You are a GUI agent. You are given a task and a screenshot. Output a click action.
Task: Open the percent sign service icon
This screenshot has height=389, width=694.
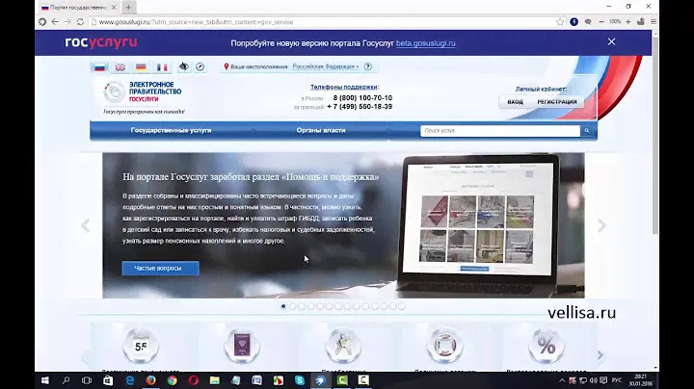(x=547, y=344)
